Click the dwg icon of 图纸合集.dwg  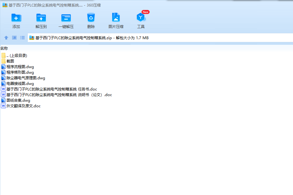pyautogui.click(x=3, y=100)
